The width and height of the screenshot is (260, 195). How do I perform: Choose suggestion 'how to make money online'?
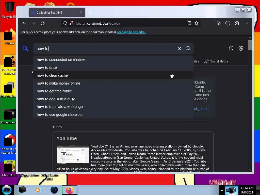[x=113, y=83]
